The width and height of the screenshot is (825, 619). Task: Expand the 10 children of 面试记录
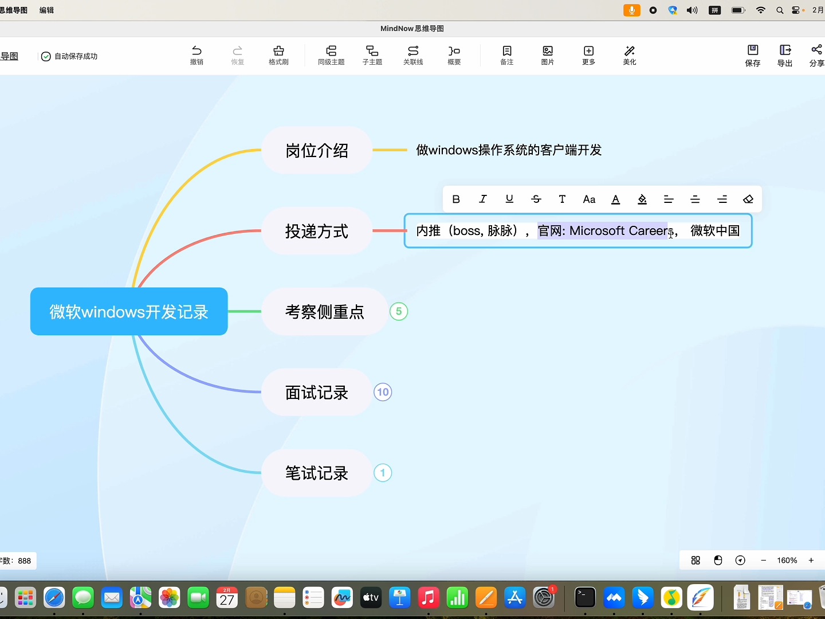click(x=383, y=392)
